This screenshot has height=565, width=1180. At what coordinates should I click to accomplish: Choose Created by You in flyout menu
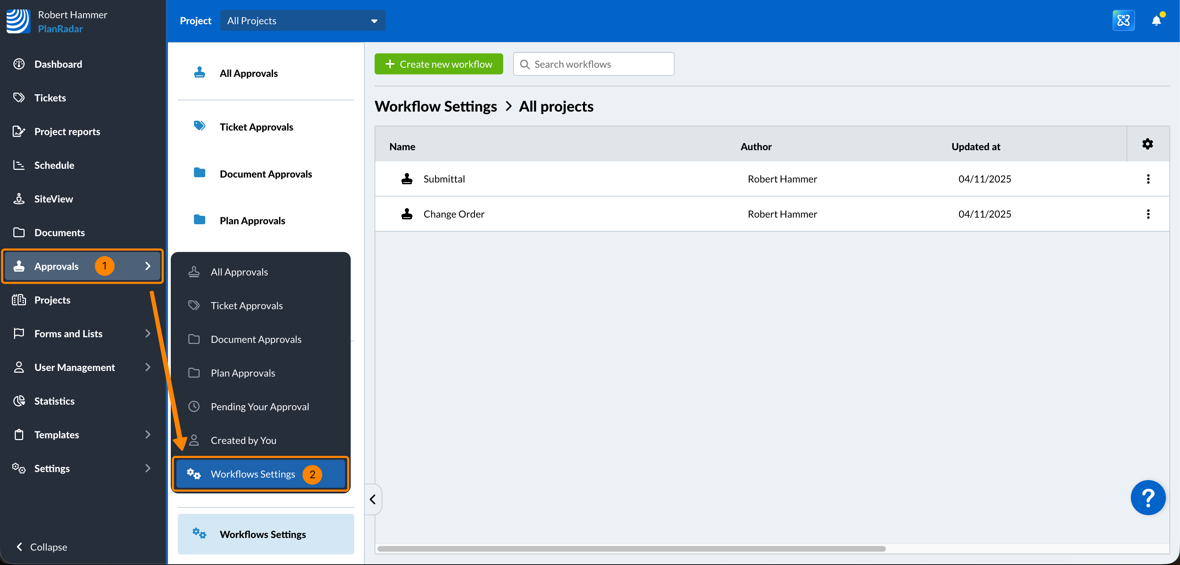coord(243,440)
